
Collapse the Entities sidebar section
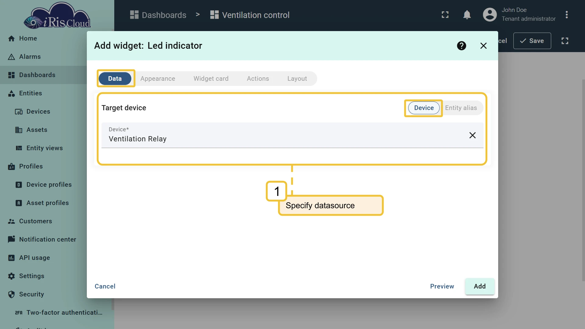tap(43, 93)
